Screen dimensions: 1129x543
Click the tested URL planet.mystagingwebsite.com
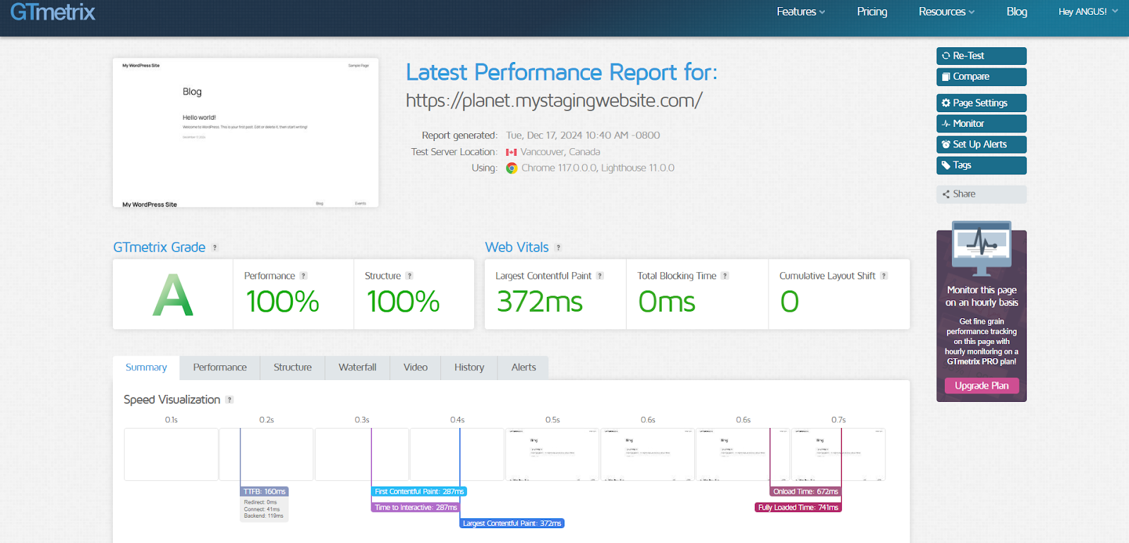click(x=554, y=101)
